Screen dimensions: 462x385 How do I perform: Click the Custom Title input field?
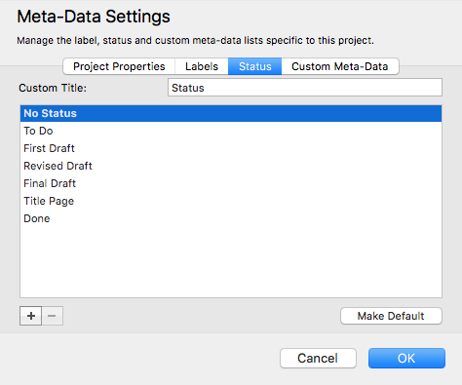point(305,88)
